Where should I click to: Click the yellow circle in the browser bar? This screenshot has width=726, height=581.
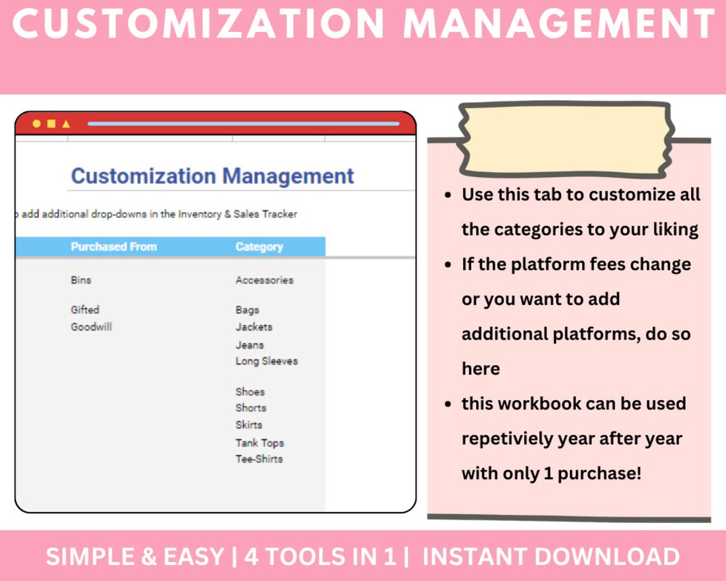[38, 123]
